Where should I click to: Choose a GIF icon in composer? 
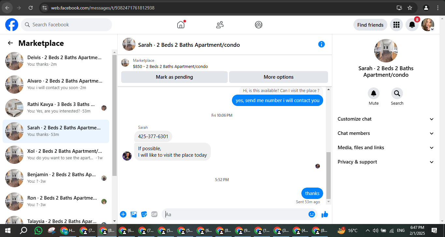pyautogui.click(x=154, y=214)
